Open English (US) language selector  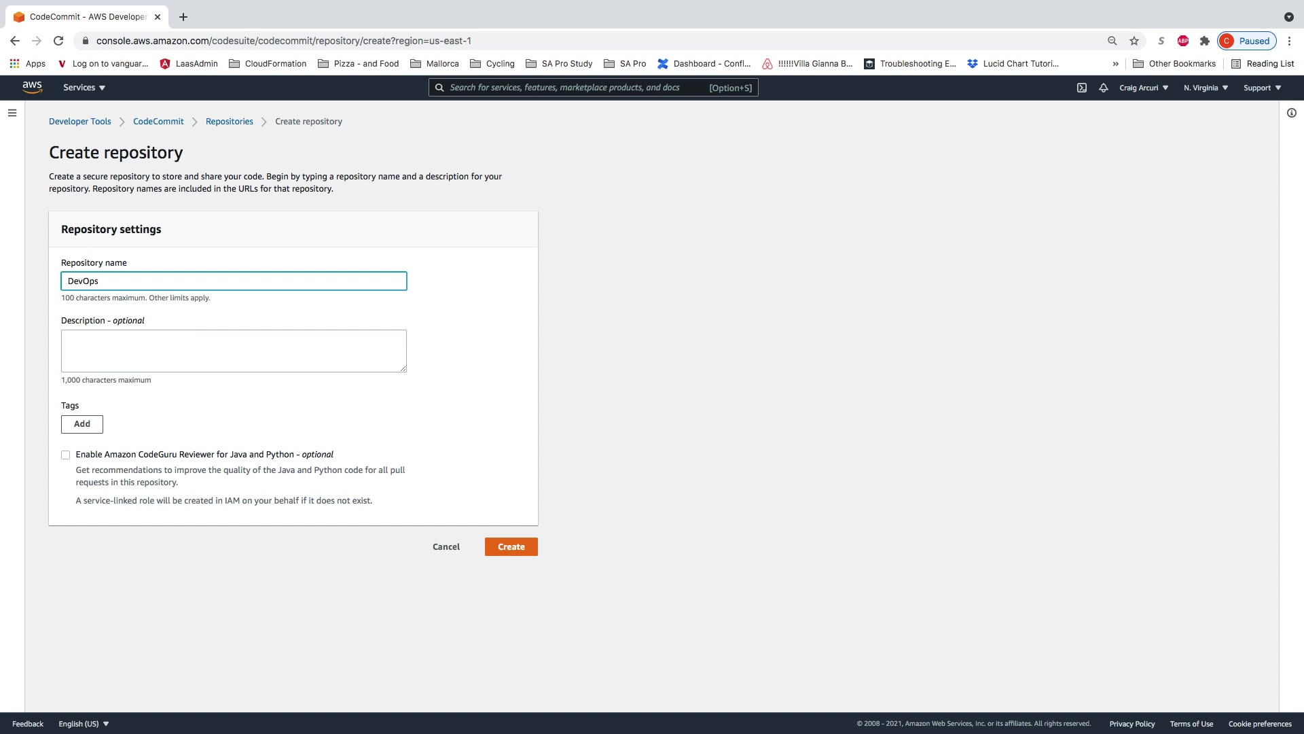84,724
